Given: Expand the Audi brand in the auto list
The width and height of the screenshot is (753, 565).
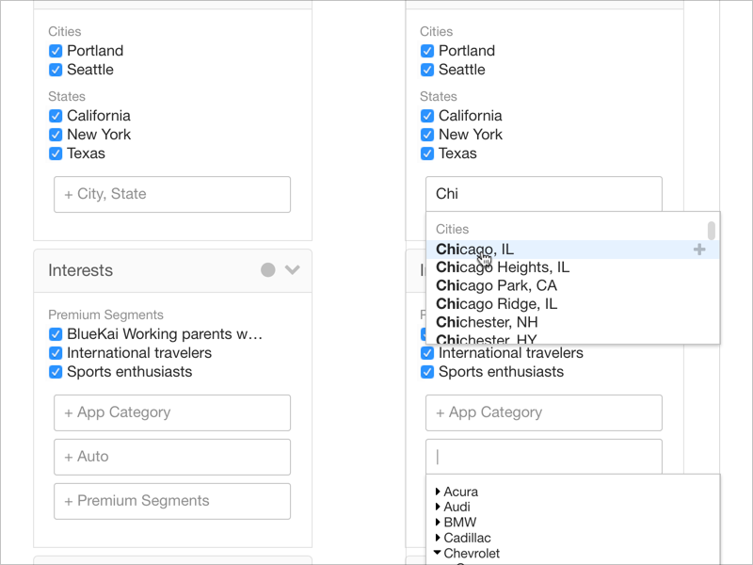Looking at the screenshot, I should coord(439,507).
